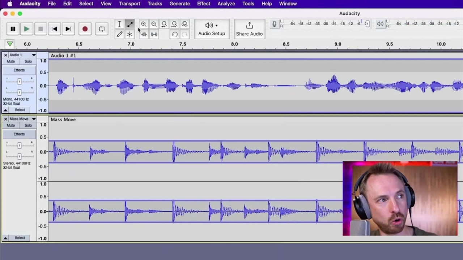Select the Envelope tool
This screenshot has height=260, width=463.
[x=129, y=24]
